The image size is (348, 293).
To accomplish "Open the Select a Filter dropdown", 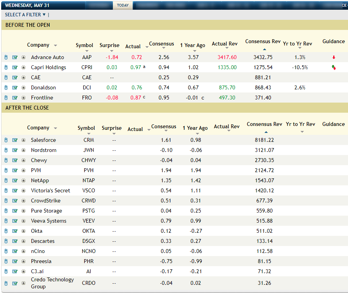I will (25, 15).
